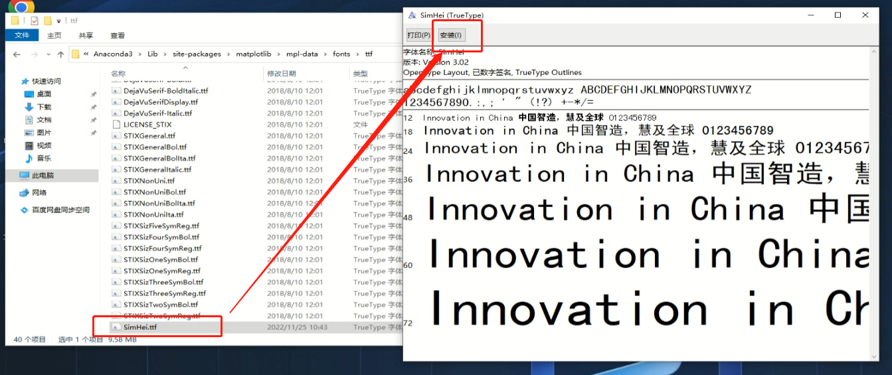Click the fonts breadcrumb in address bar
The image size is (892, 375).
[x=341, y=54]
